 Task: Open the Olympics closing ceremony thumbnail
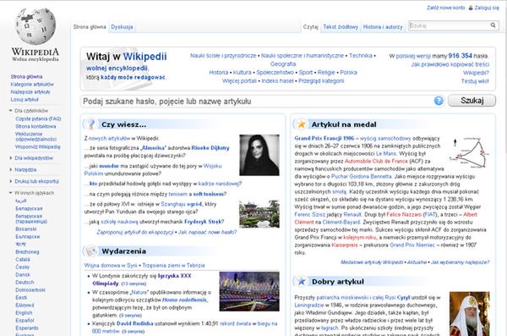(249, 291)
